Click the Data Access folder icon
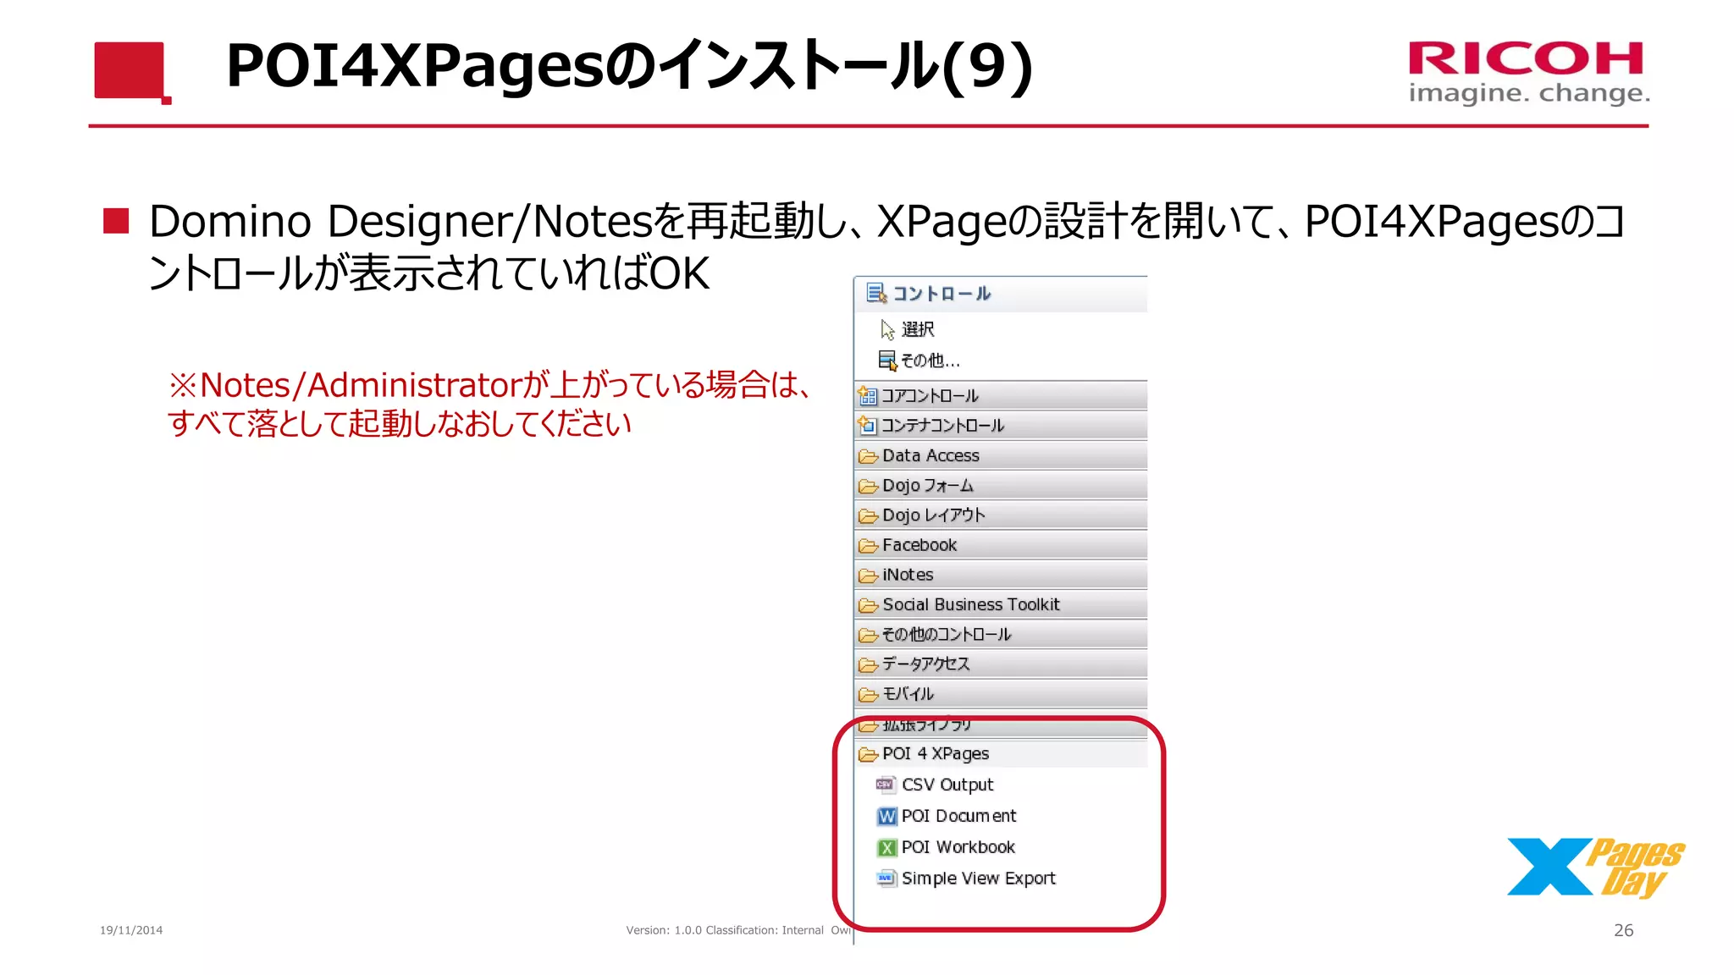The height and width of the screenshot is (975, 1734). click(x=868, y=456)
